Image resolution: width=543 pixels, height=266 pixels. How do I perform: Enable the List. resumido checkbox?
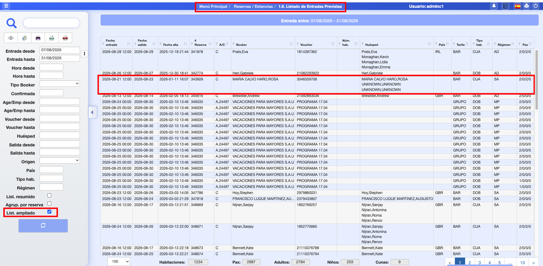[x=50, y=196]
